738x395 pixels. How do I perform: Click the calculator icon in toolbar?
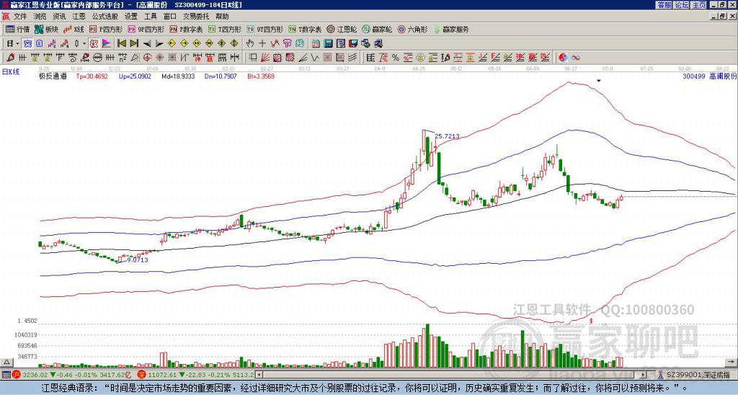(328, 43)
